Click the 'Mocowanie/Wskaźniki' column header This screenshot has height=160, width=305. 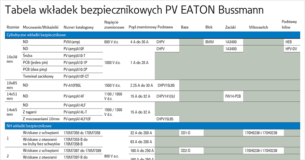click(x=41, y=27)
